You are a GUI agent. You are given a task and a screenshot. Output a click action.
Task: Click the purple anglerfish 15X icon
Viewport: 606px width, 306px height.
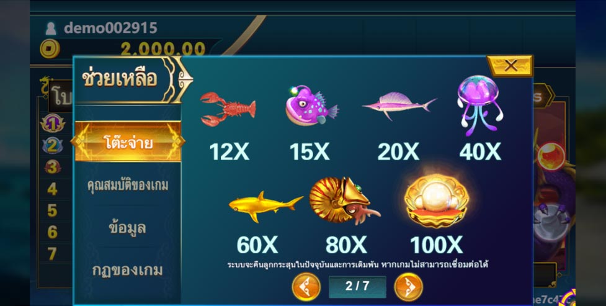point(311,106)
